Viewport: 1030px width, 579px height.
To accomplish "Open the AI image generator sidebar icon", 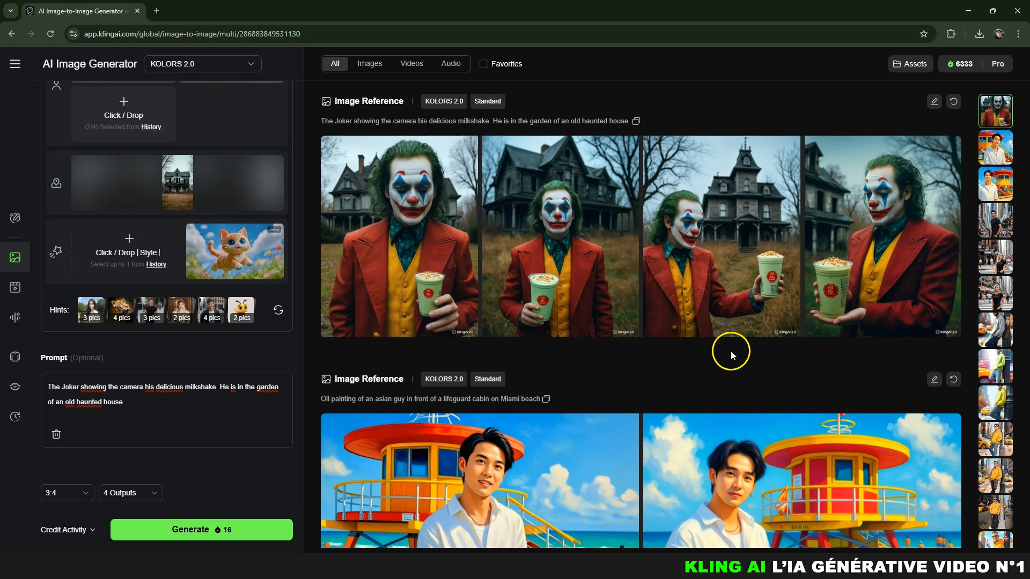I will [15, 257].
